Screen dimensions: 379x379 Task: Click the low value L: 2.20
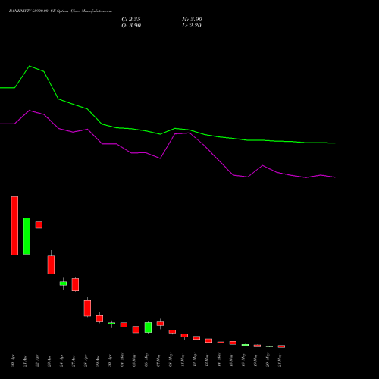tap(192, 26)
